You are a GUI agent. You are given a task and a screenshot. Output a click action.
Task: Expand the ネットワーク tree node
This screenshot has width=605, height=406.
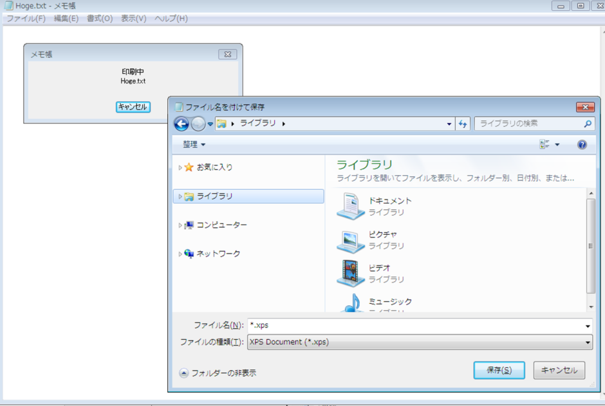pos(180,254)
